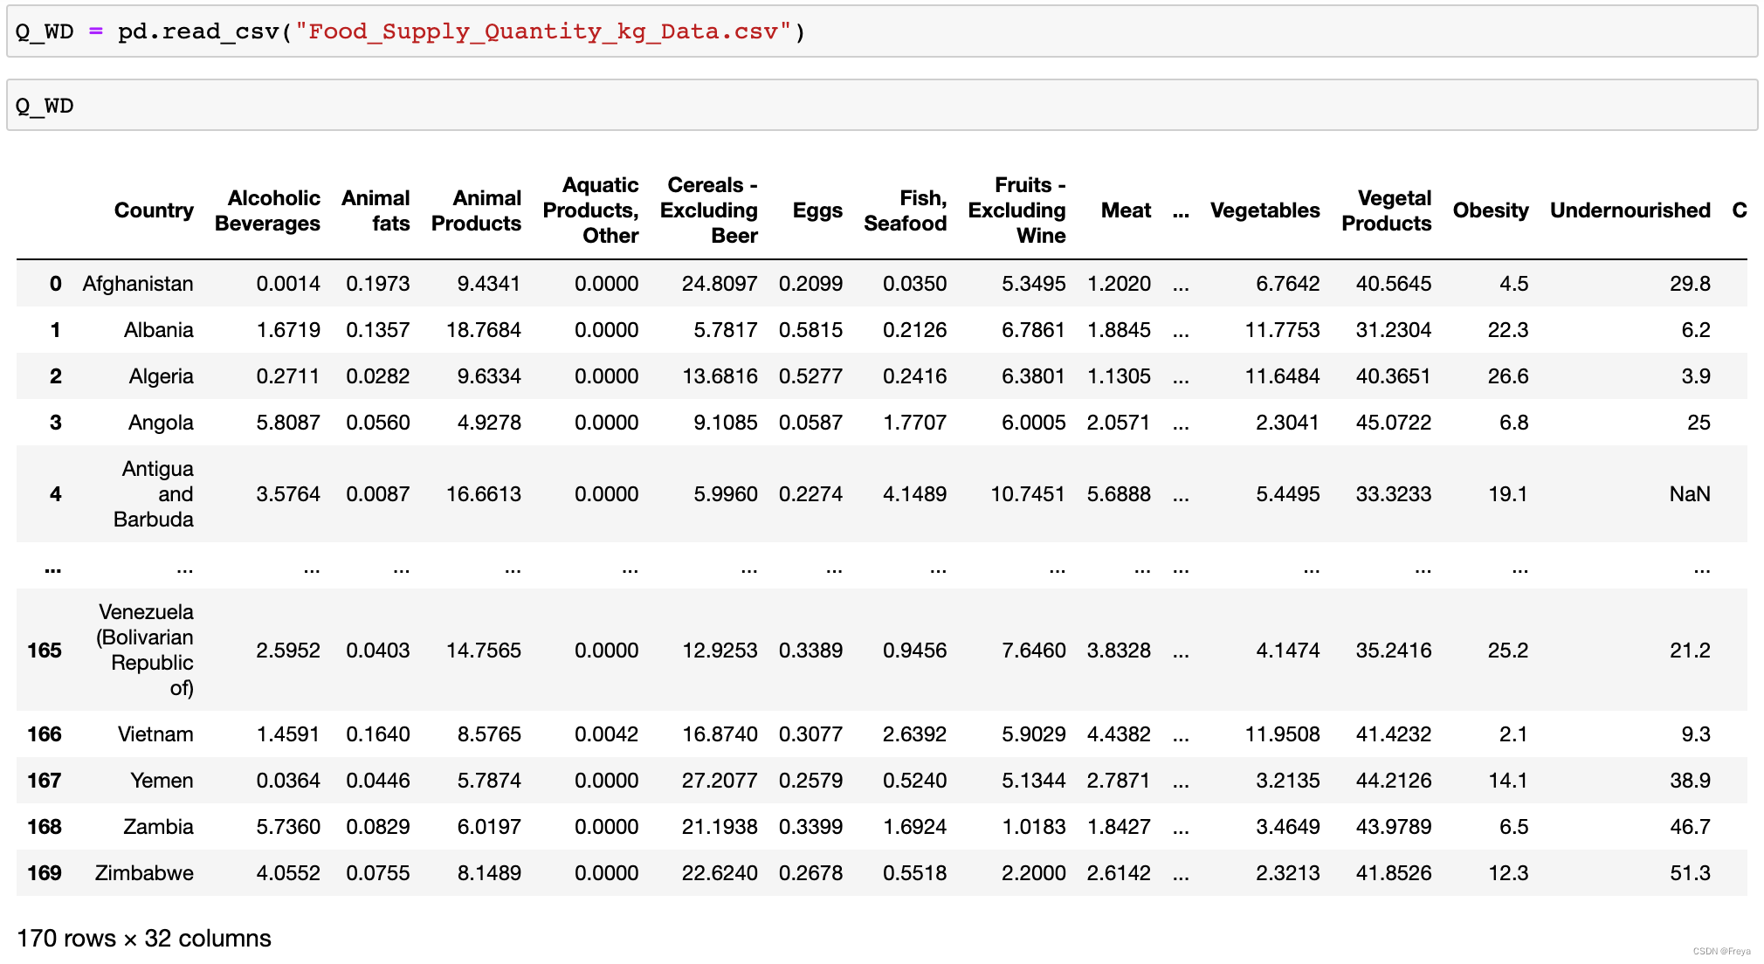Select the Zambia country cell
Screen dimensions: 1764x964
click(159, 827)
